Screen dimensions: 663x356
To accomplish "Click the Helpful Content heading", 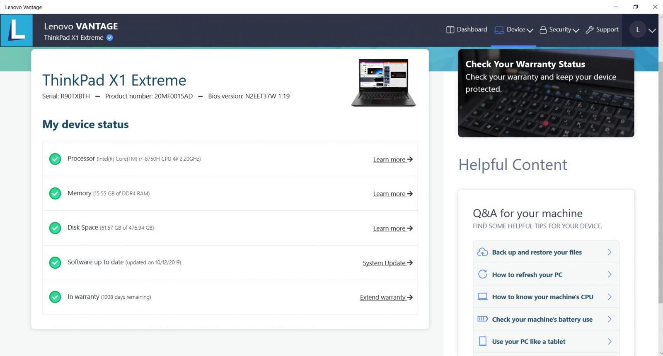I will click(x=513, y=165).
